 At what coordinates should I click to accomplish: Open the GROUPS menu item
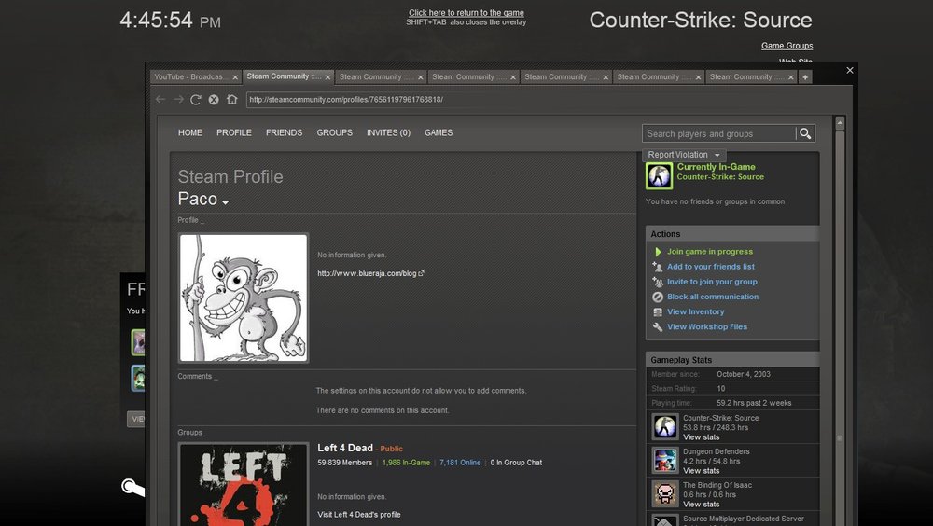point(334,132)
